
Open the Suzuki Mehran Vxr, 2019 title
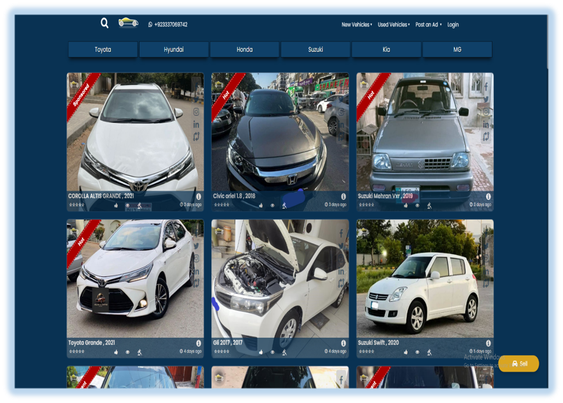coord(386,196)
